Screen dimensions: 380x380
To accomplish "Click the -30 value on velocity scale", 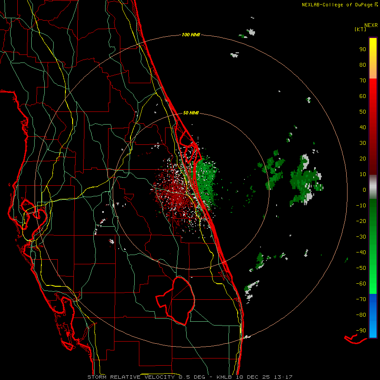I will pos(361,237).
